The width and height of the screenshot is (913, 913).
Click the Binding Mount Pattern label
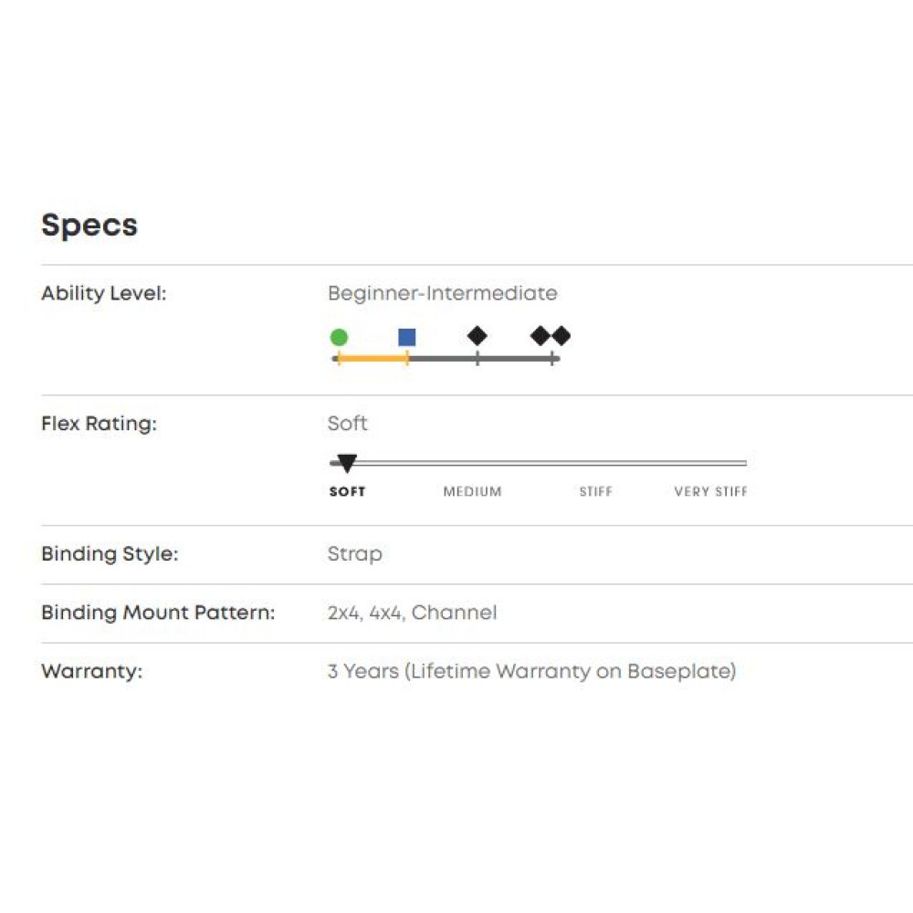(x=157, y=613)
